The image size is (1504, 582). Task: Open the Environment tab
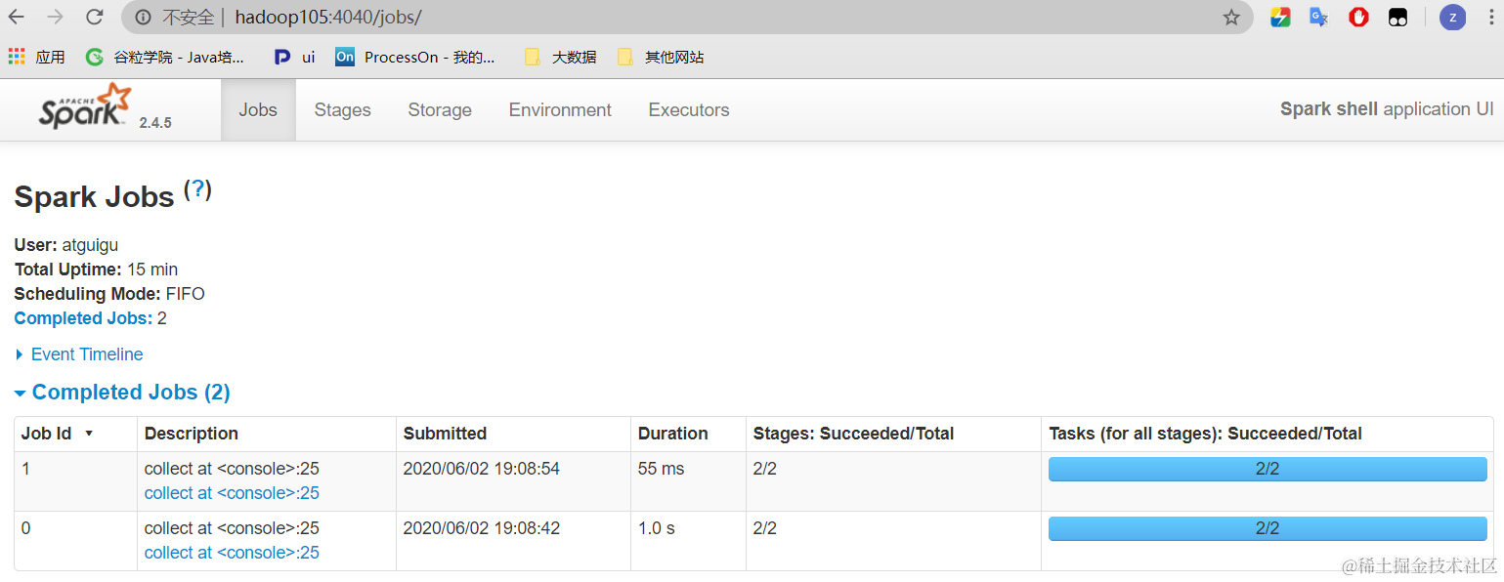560,110
